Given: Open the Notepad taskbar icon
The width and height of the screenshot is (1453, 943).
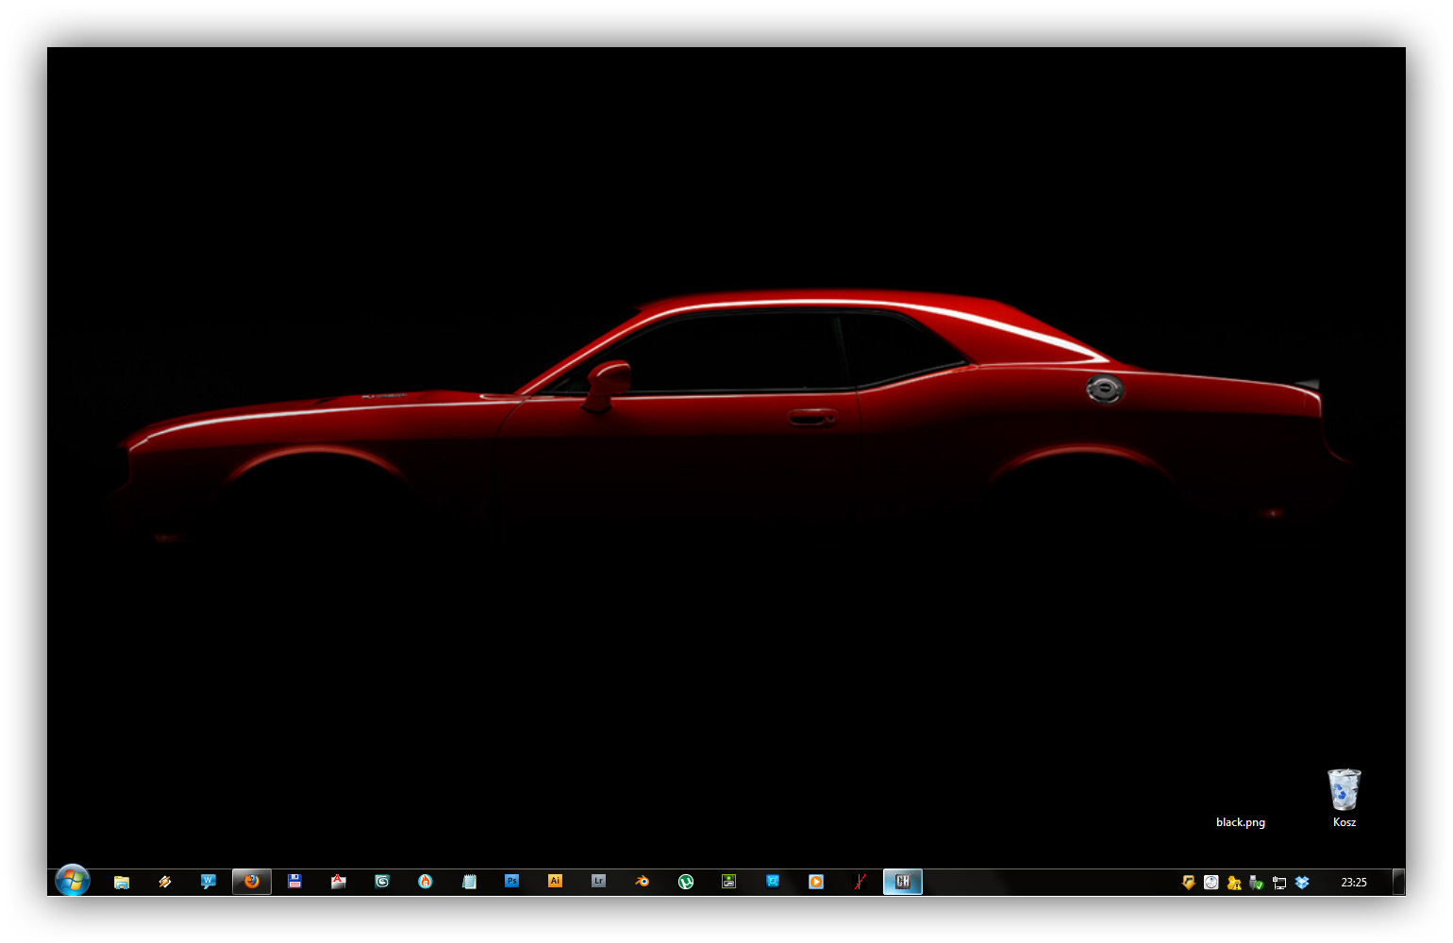Looking at the screenshot, I should pyautogui.click(x=469, y=882).
